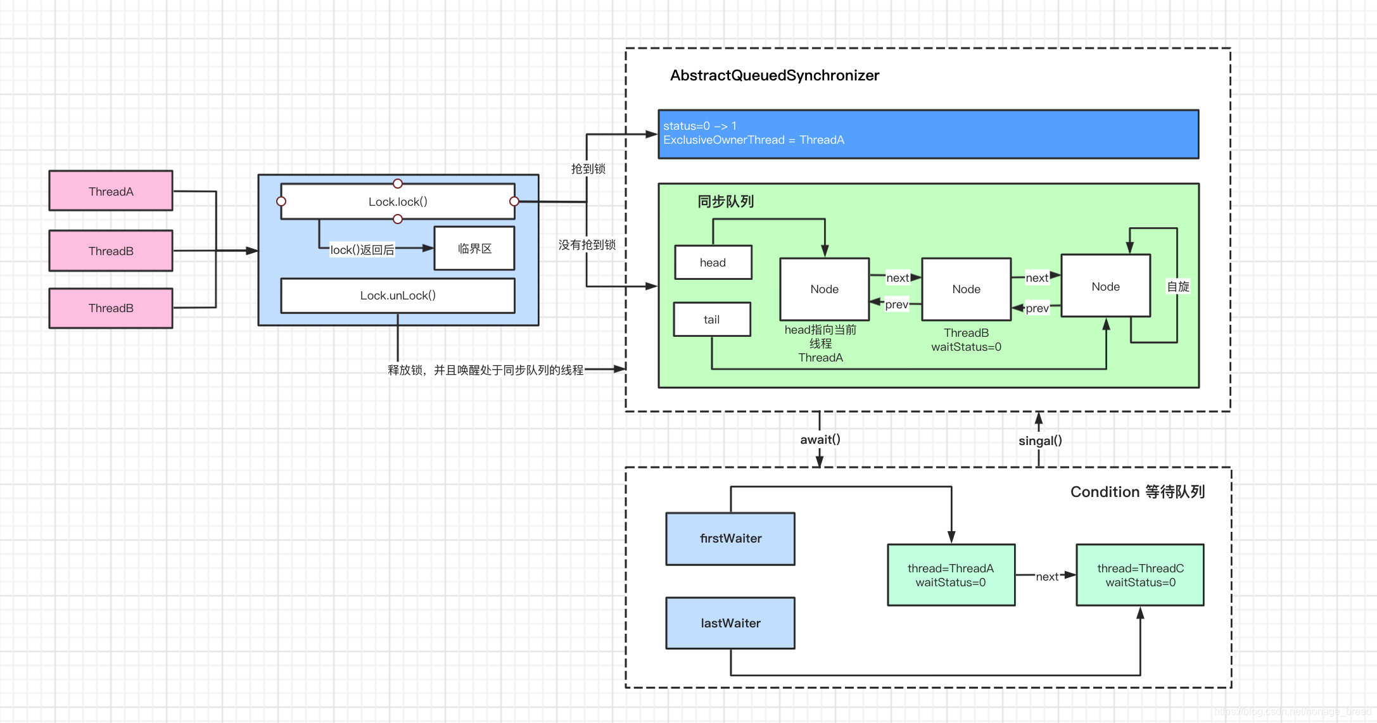Click the thread=ThreadA waitStatus=0 node
This screenshot has width=1377, height=723.
[x=951, y=575]
